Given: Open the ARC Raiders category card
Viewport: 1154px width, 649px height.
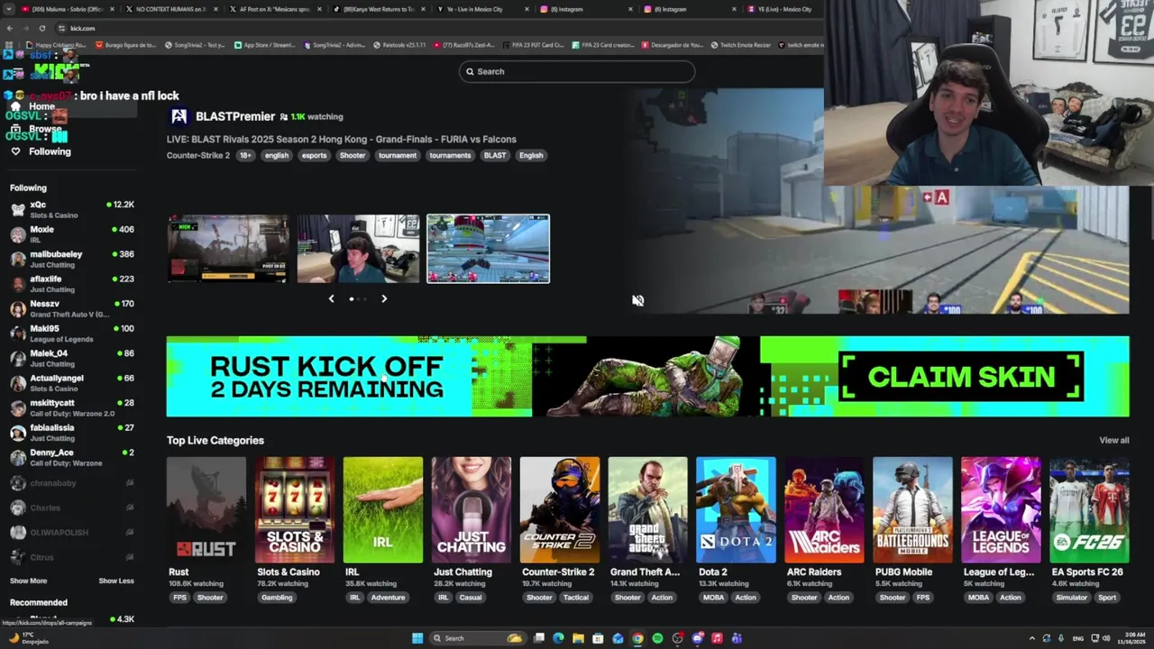Looking at the screenshot, I should pyautogui.click(x=824, y=510).
